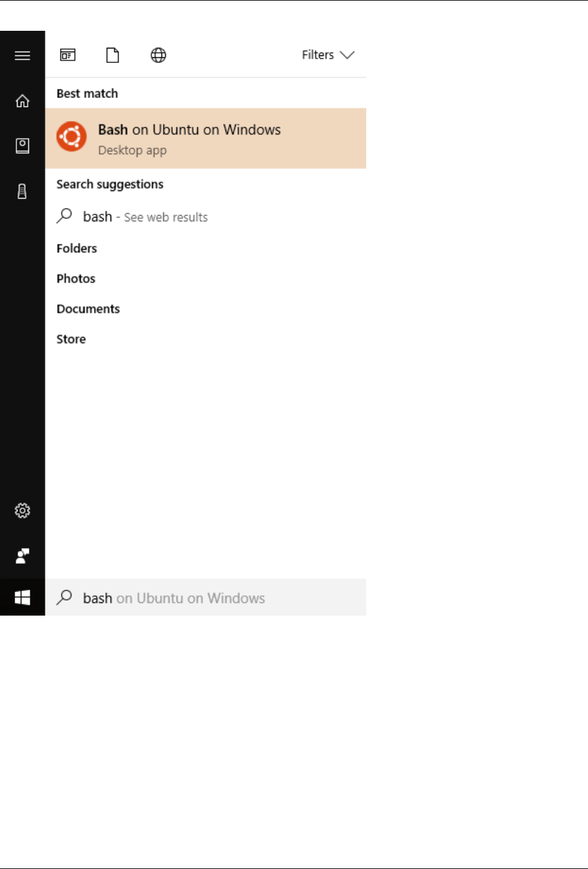Click the Windows Start button
The width and height of the screenshot is (588, 869).
click(x=23, y=597)
